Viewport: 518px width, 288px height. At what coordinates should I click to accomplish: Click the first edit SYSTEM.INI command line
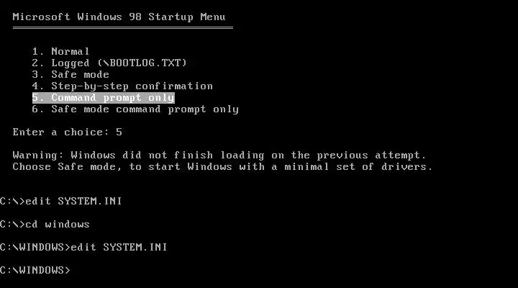coord(60,202)
